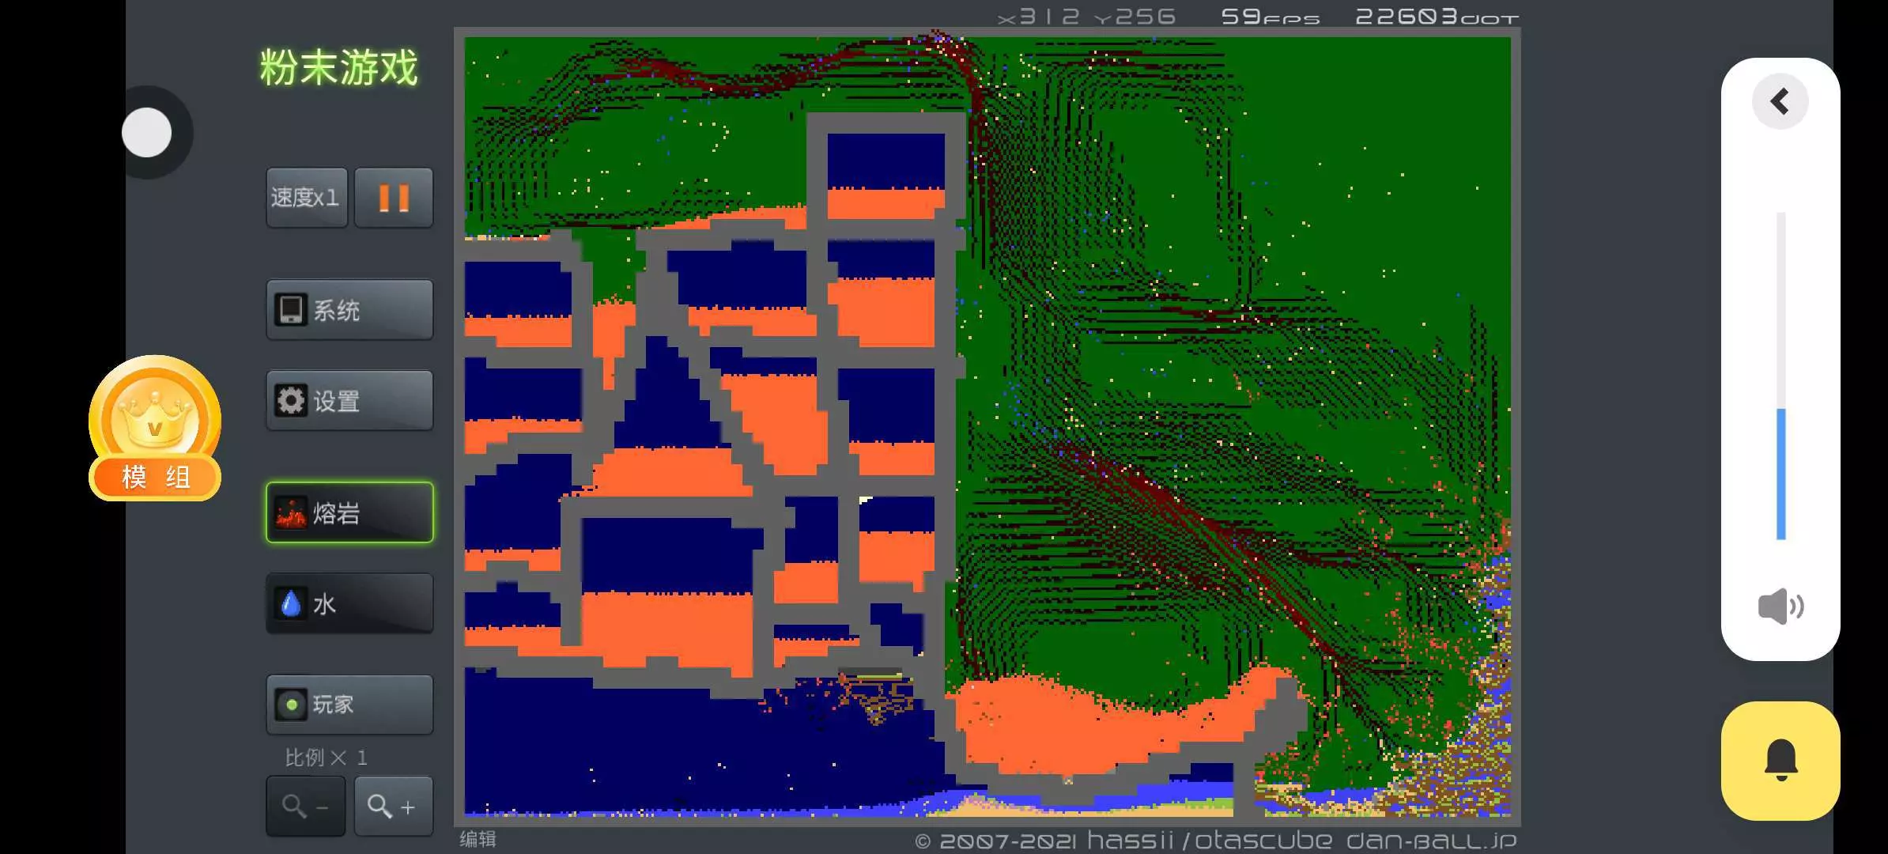Select the player (玩家) tool
This screenshot has width=1888, height=854.
[x=349, y=704]
